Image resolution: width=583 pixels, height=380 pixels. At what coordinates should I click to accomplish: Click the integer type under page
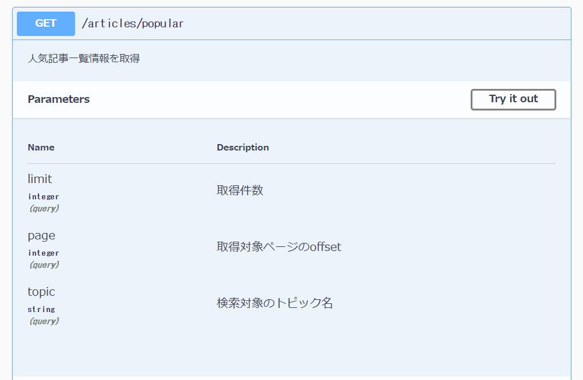pos(44,253)
